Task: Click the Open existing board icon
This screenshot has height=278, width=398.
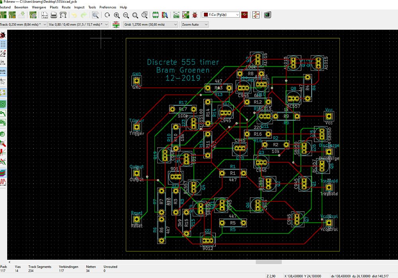Action: (x=12, y=15)
